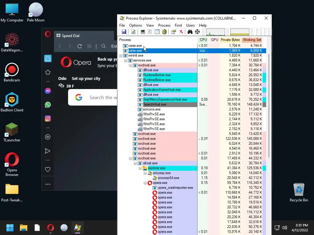Click the binoculars Find Handle icon
Screen dimensions: 314x235
pos(190,32)
